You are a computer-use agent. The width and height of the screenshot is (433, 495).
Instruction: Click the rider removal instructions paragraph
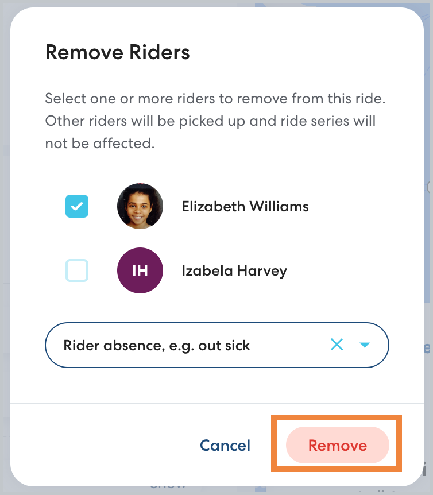coord(215,121)
